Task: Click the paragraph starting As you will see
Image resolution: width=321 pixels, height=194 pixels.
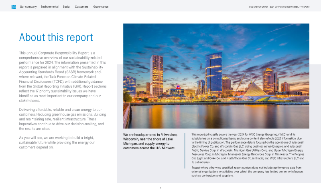Action: (x=57, y=142)
